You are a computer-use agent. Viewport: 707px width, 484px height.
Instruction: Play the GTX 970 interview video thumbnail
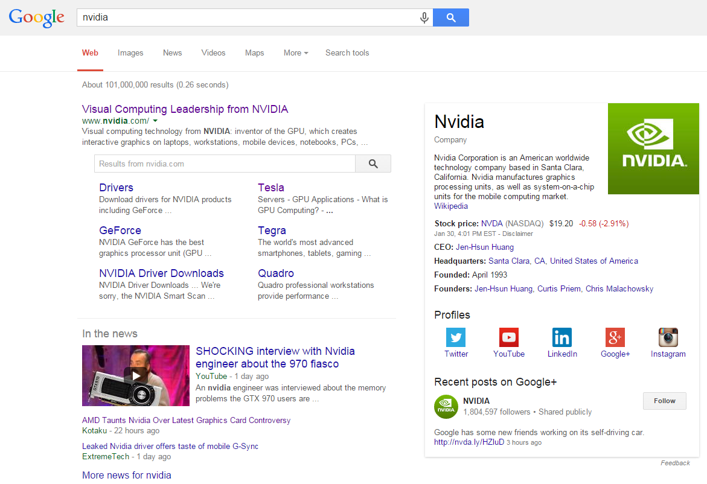pyautogui.click(x=136, y=375)
